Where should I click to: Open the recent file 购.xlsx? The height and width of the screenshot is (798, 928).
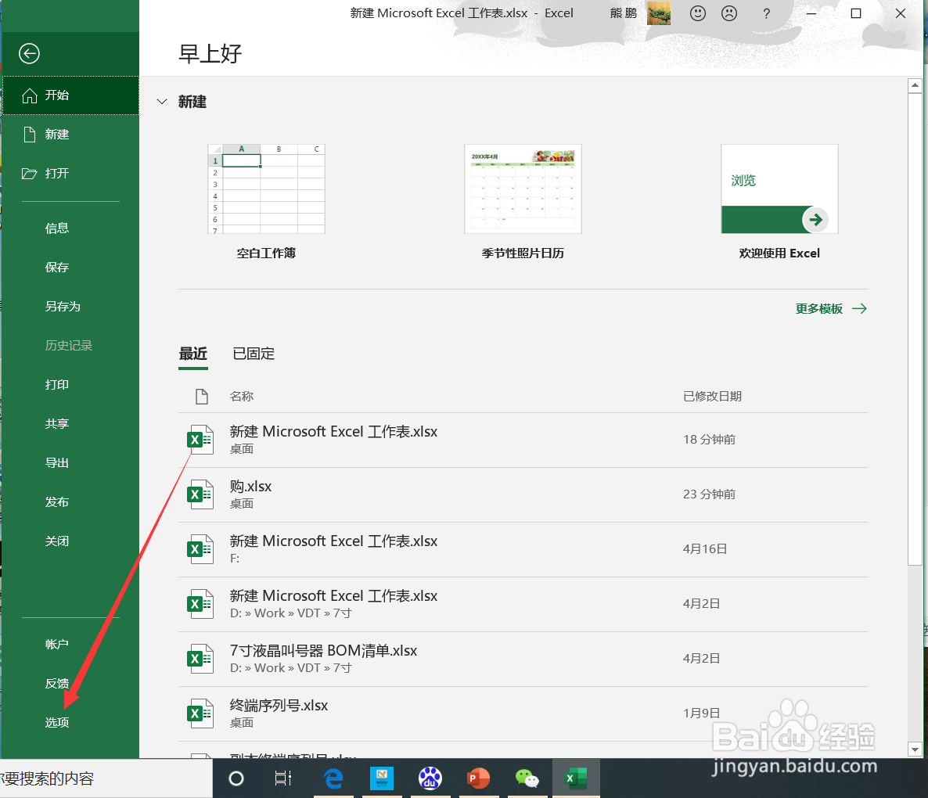(x=523, y=494)
